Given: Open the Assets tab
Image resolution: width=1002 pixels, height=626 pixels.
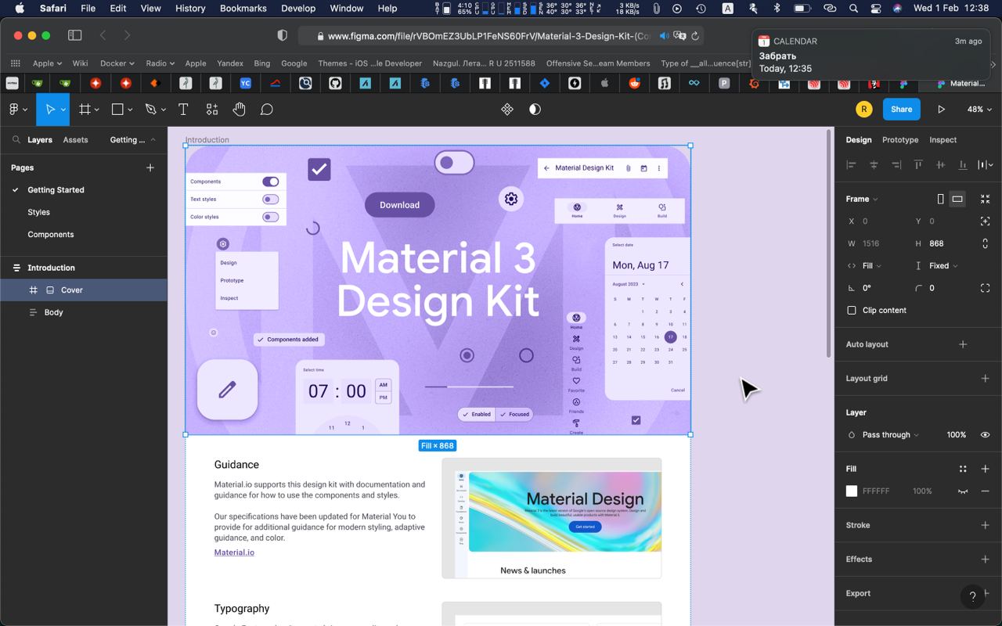Looking at the screenshot, I should tap(75, 140).
